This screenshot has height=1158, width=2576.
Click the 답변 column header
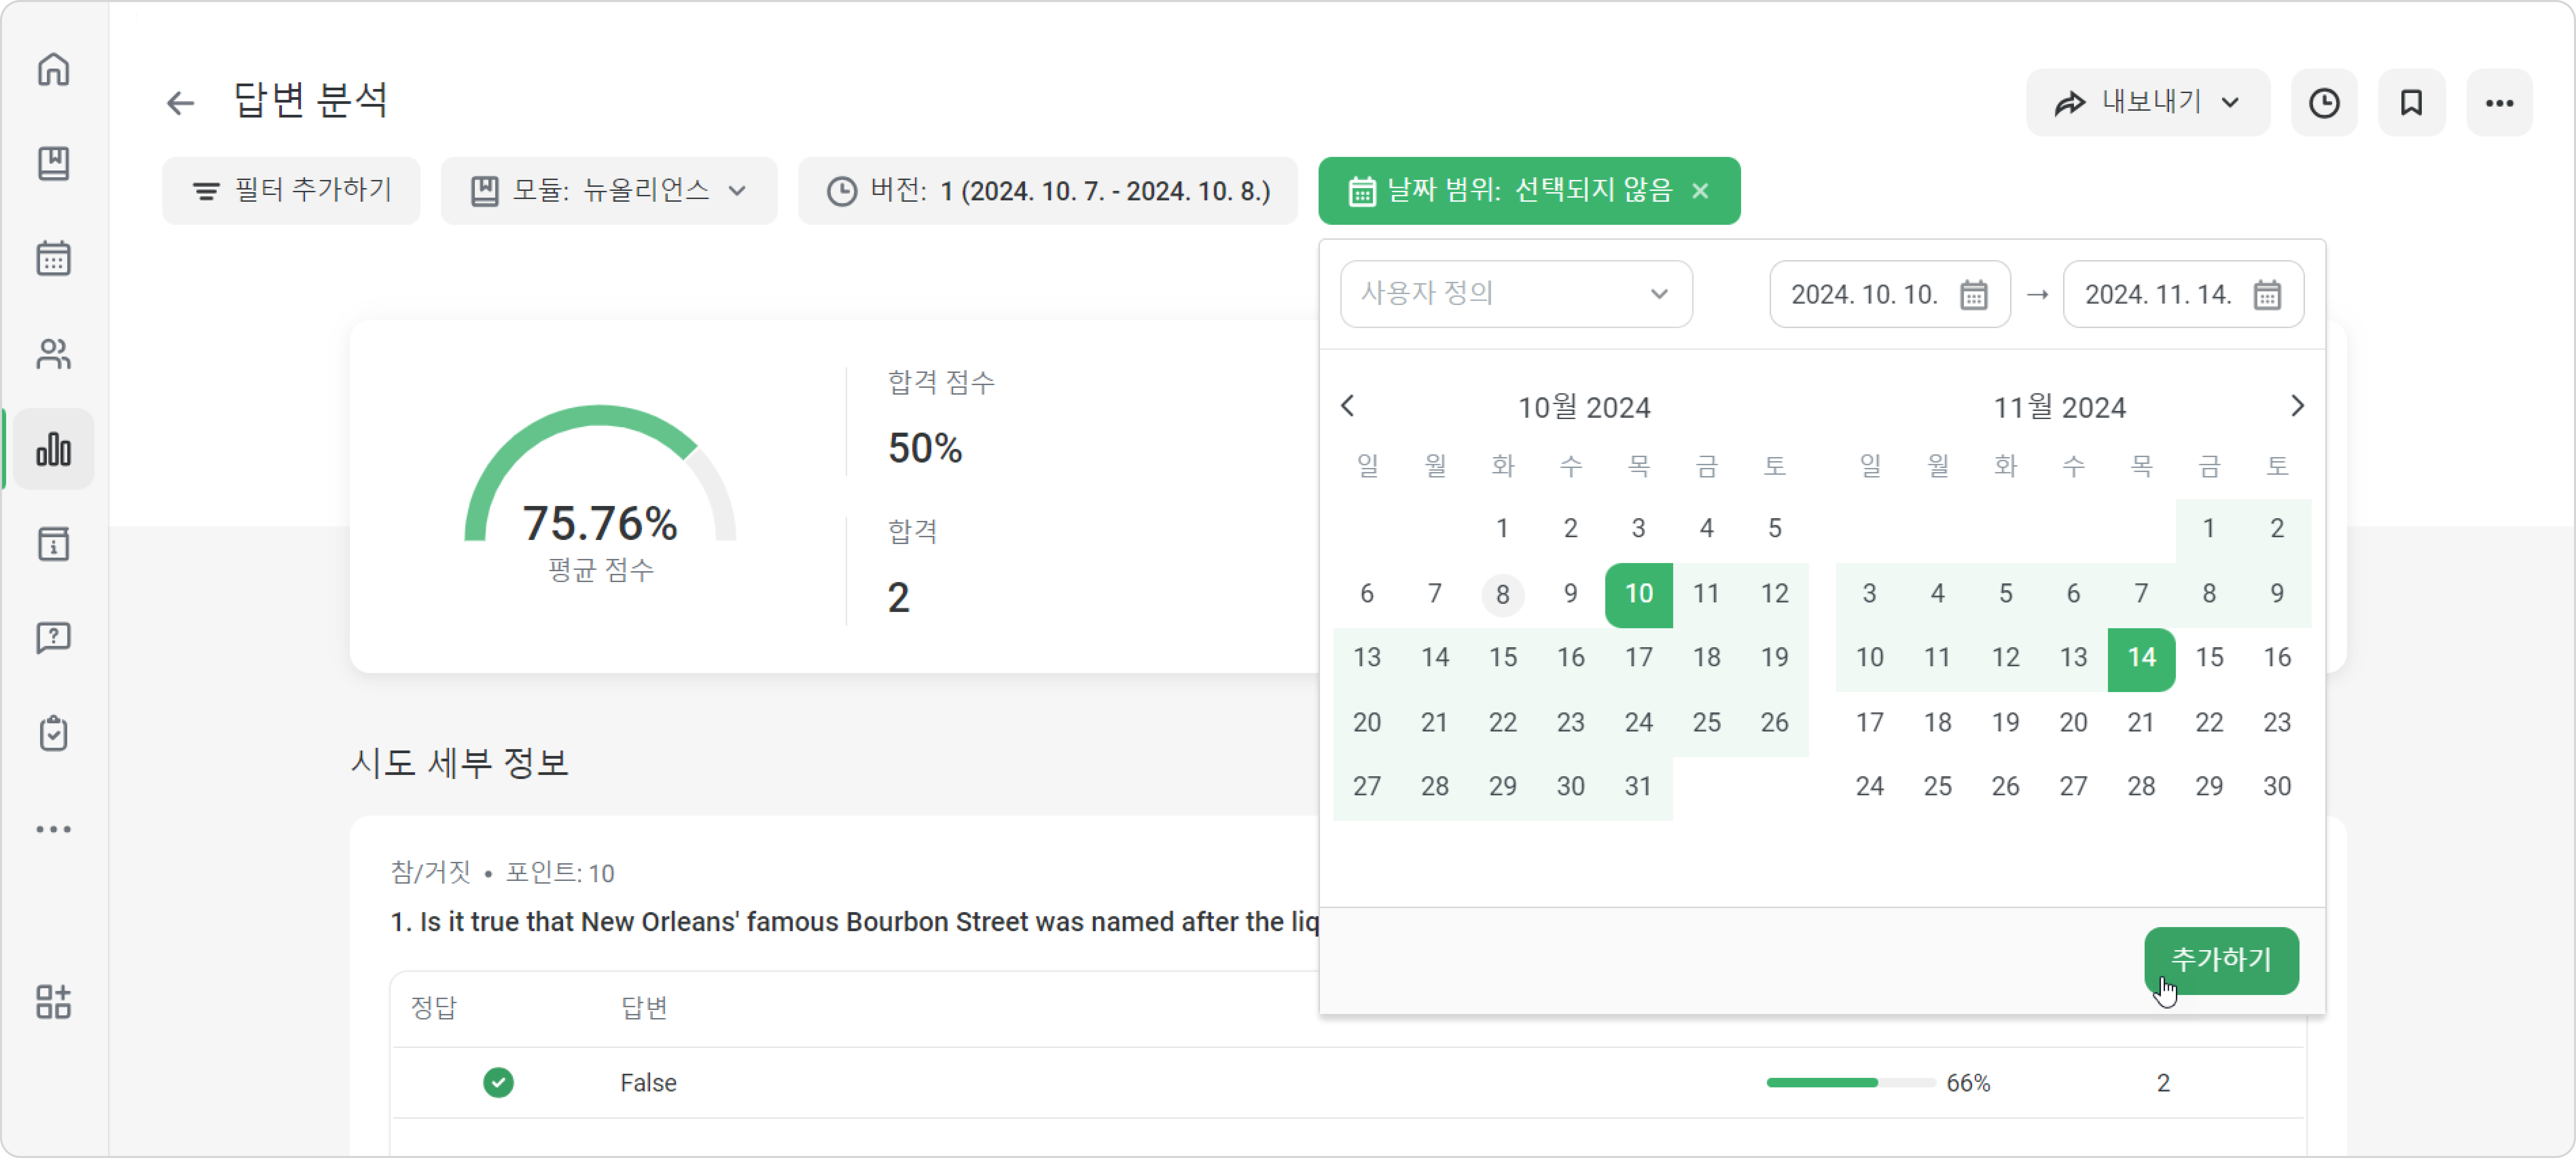click(644, 1008)
